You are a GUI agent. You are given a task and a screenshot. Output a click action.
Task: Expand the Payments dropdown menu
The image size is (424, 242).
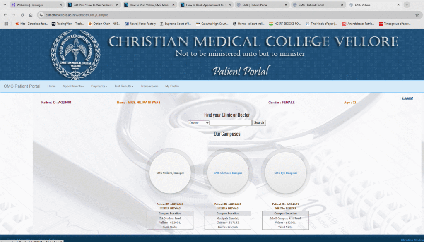[99, 86]
